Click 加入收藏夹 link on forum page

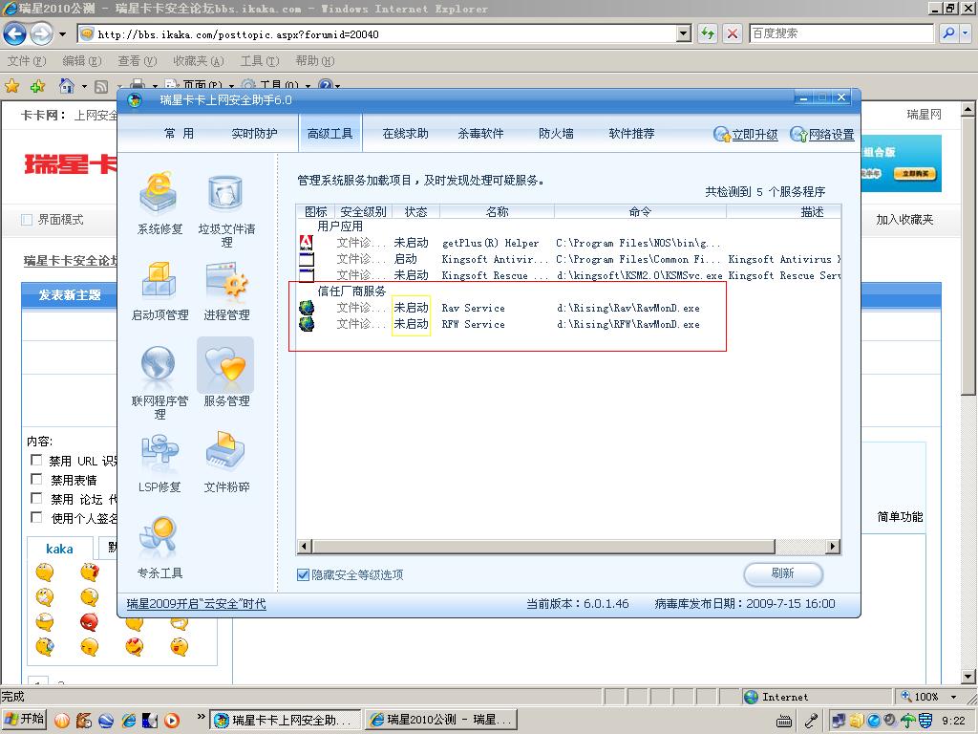tap(904, 220)
